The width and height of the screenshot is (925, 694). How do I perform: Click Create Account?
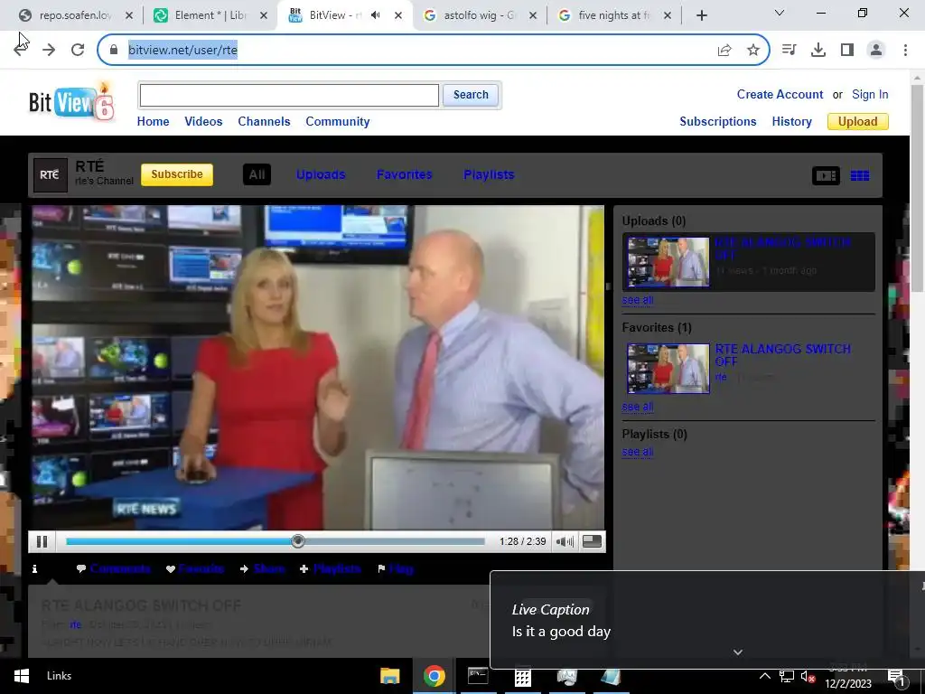click(780, 94)
